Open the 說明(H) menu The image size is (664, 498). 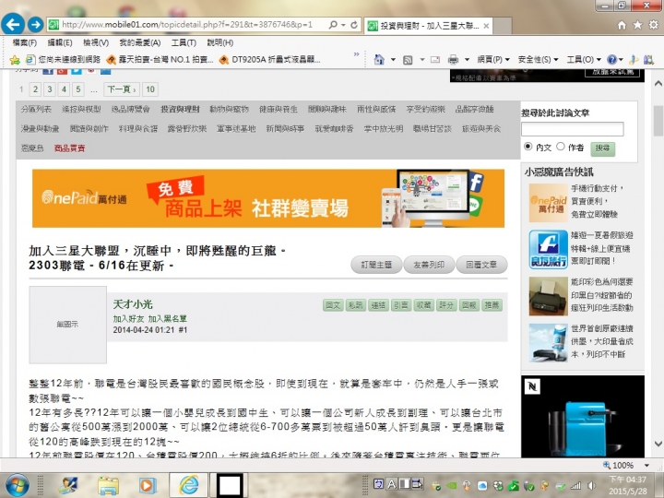pos(219,42)
